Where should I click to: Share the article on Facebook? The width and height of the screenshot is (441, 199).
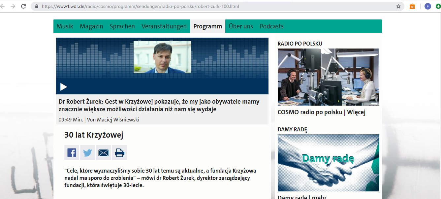point(72,152)
